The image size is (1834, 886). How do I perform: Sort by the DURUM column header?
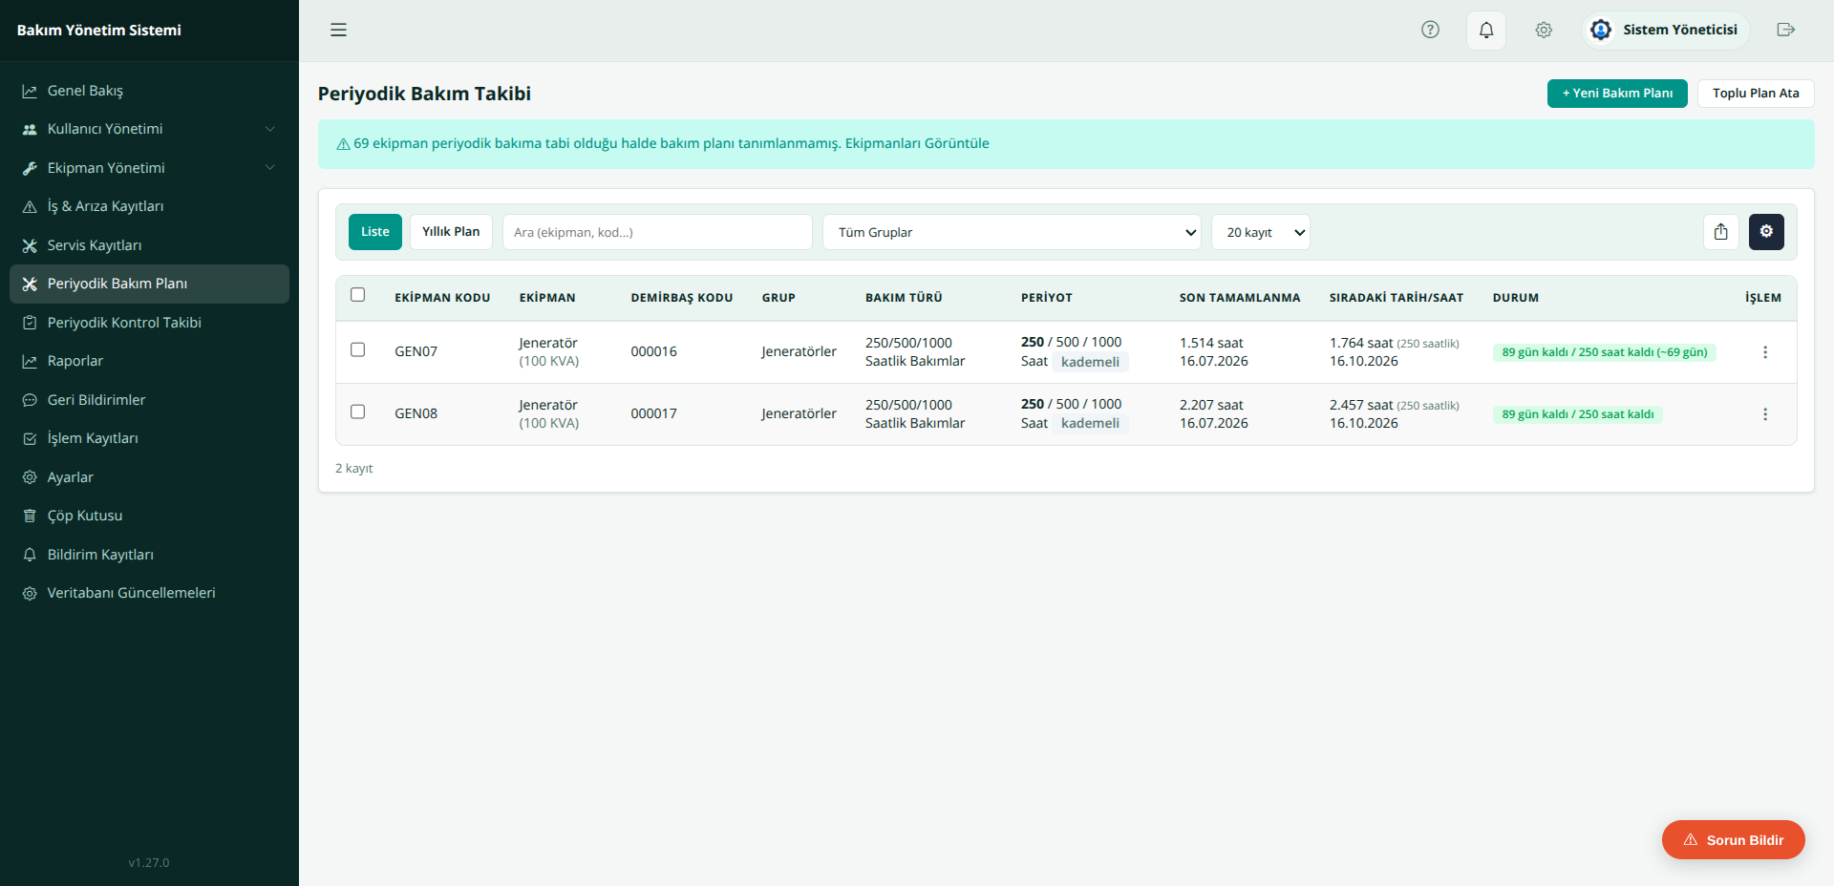click(1516, 298)
